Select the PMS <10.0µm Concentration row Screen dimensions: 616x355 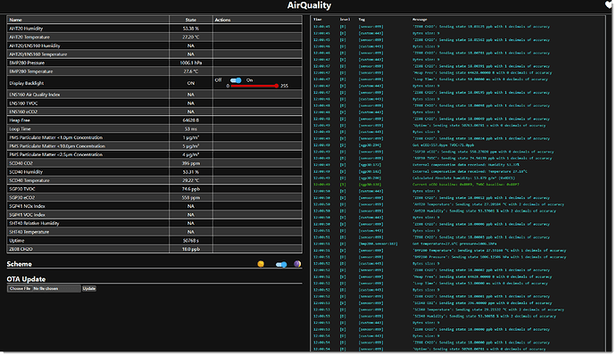pos(57,146)
